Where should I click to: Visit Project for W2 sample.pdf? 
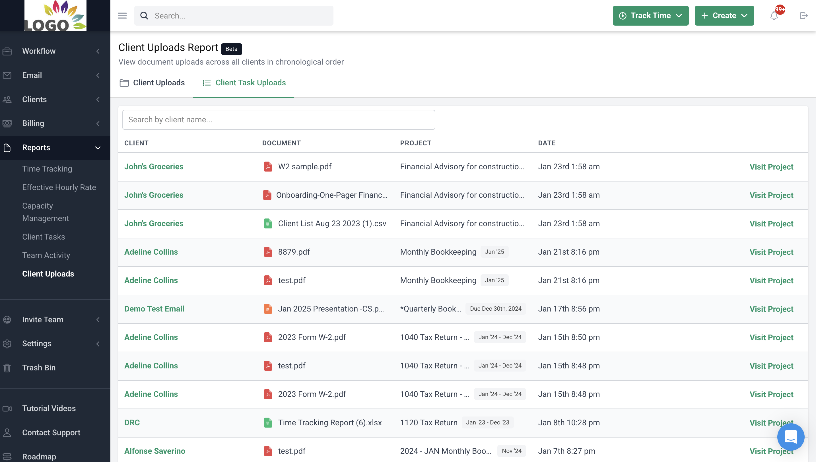click(771, 167)
